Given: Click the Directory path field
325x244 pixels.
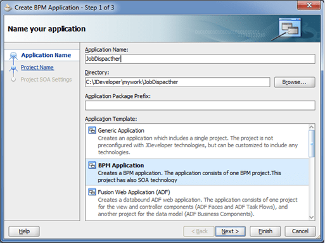Looking at the screenshot, I should pyautogui.click(x=177, y=82).
